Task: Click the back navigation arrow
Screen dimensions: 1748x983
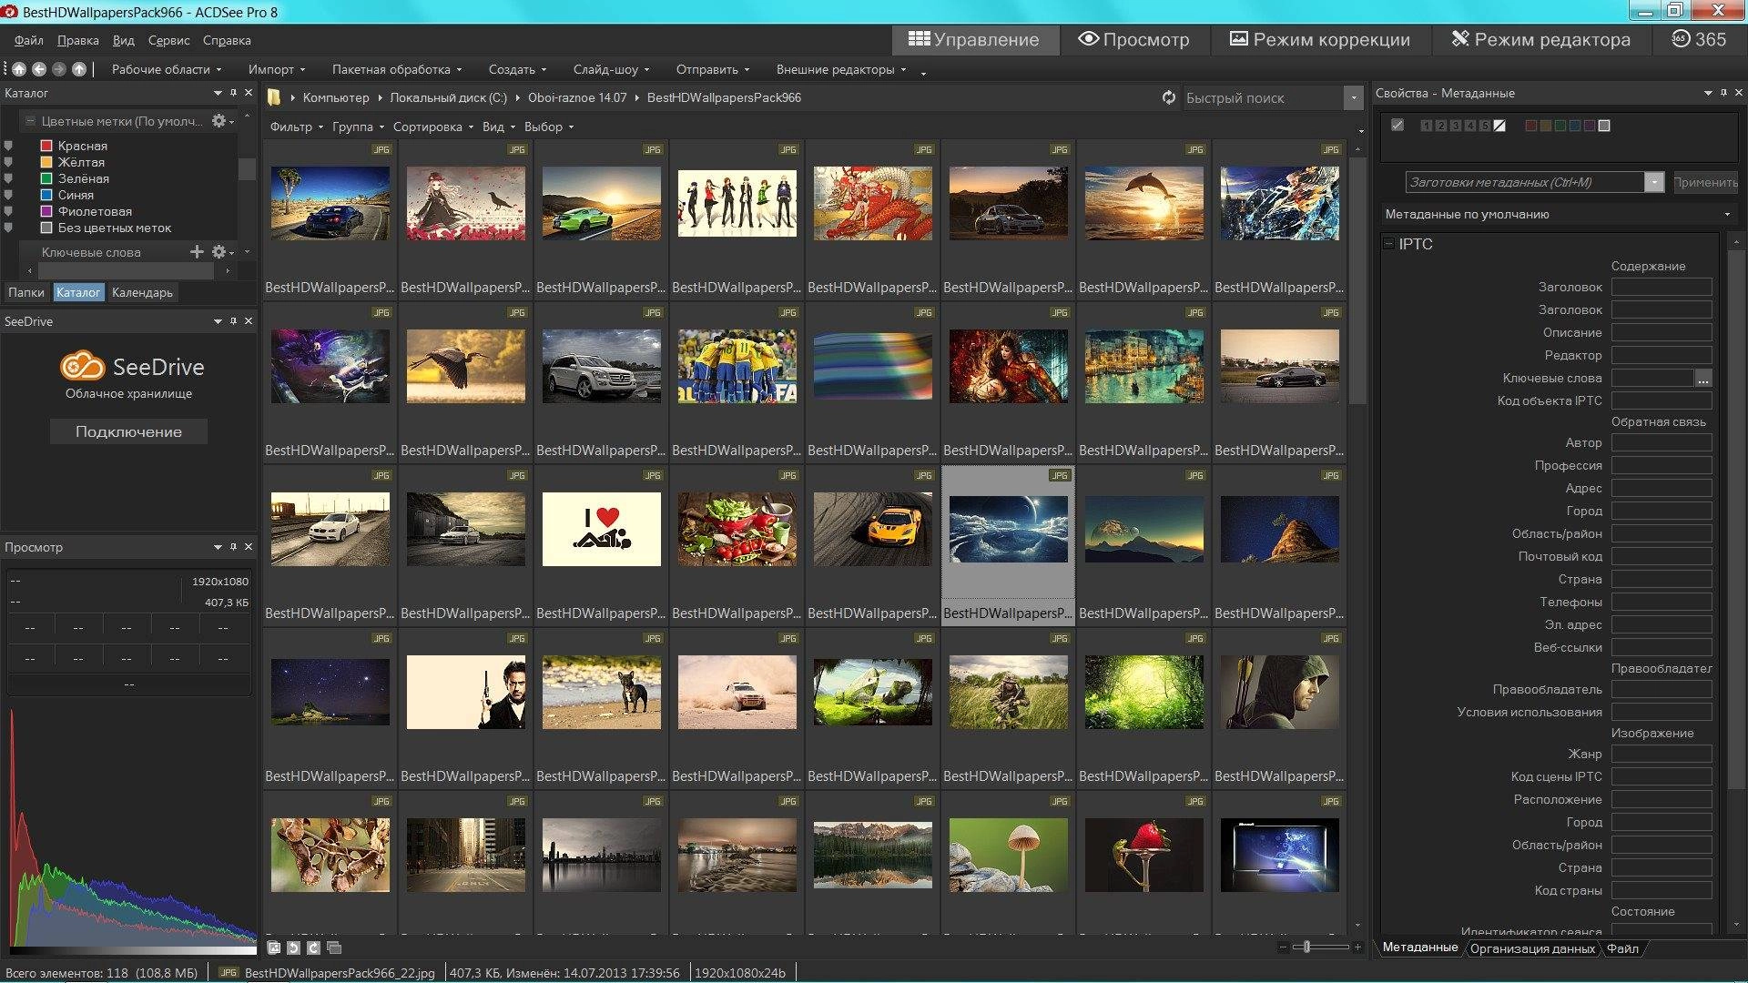Action: click(x=39, y=69)
